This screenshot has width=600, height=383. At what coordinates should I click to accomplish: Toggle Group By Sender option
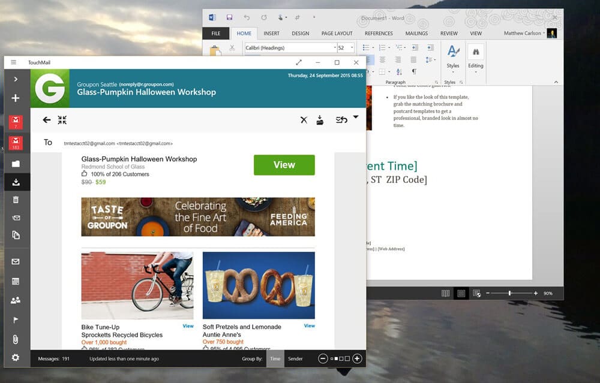(x=295, y=358)
